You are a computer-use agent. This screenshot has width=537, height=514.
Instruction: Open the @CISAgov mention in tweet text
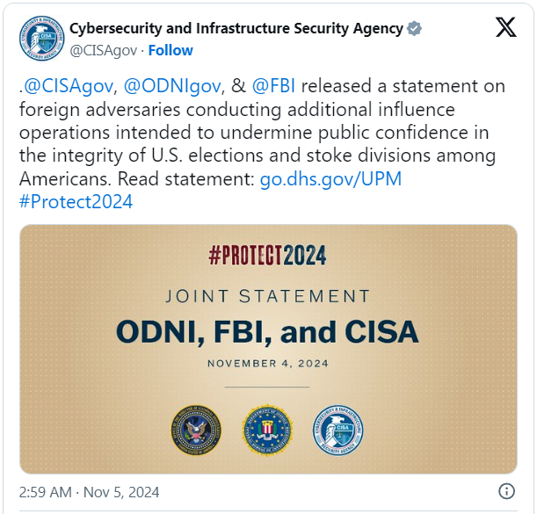tap(68, 86)
